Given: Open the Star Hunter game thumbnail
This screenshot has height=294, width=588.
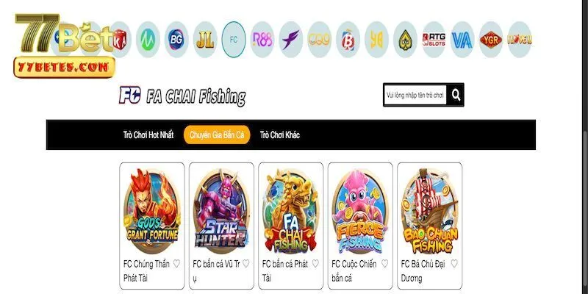Looking at the screenshot, I should click(x=221, y=212).
